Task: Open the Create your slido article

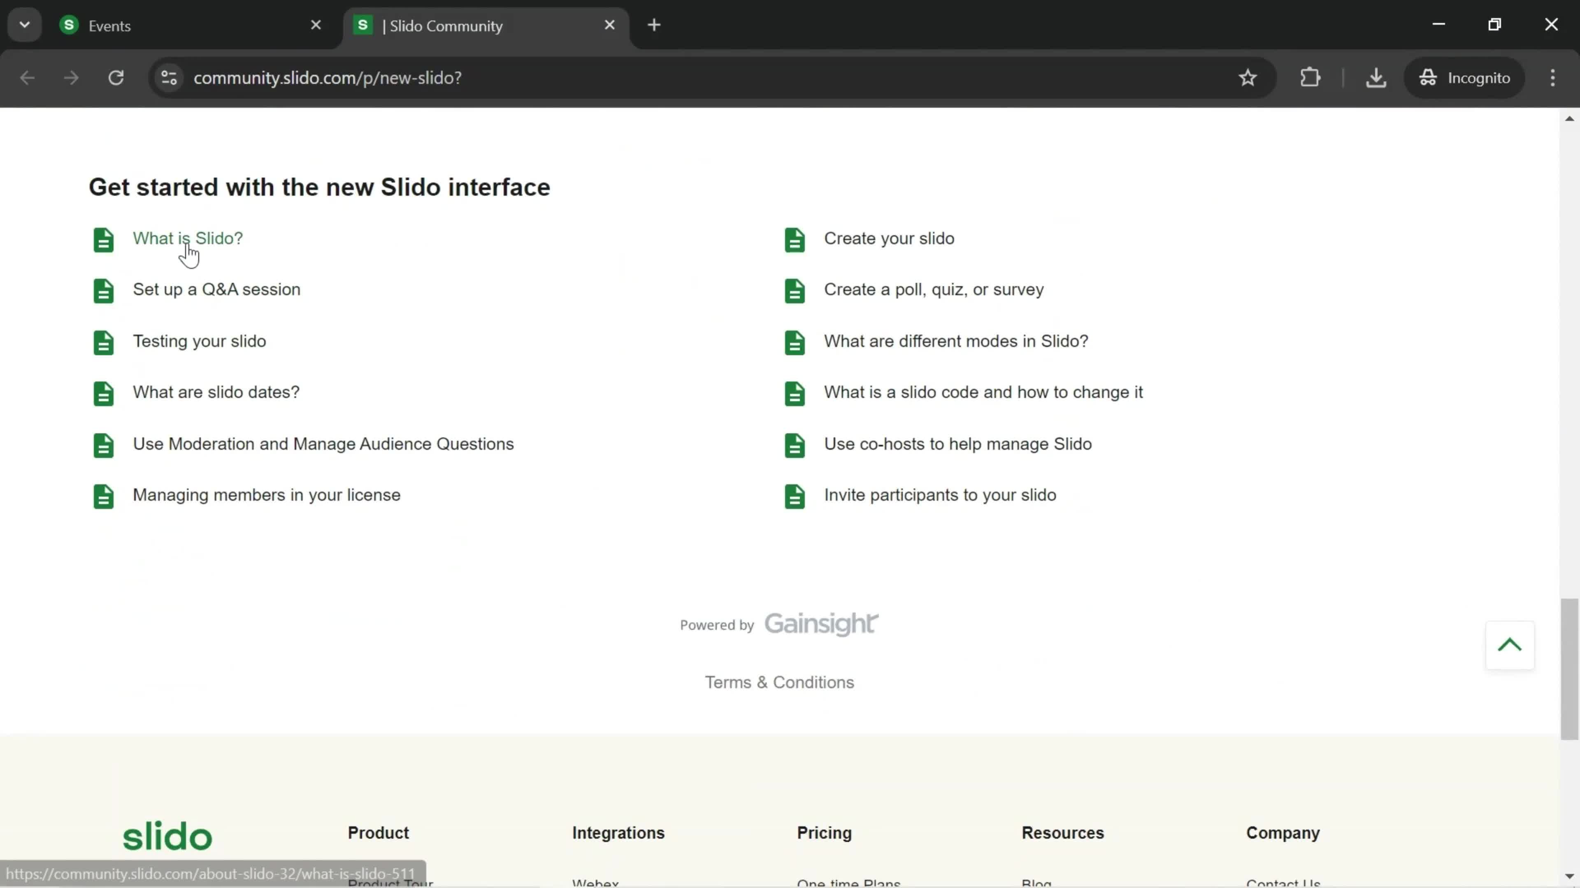Action: click(889, 238)
